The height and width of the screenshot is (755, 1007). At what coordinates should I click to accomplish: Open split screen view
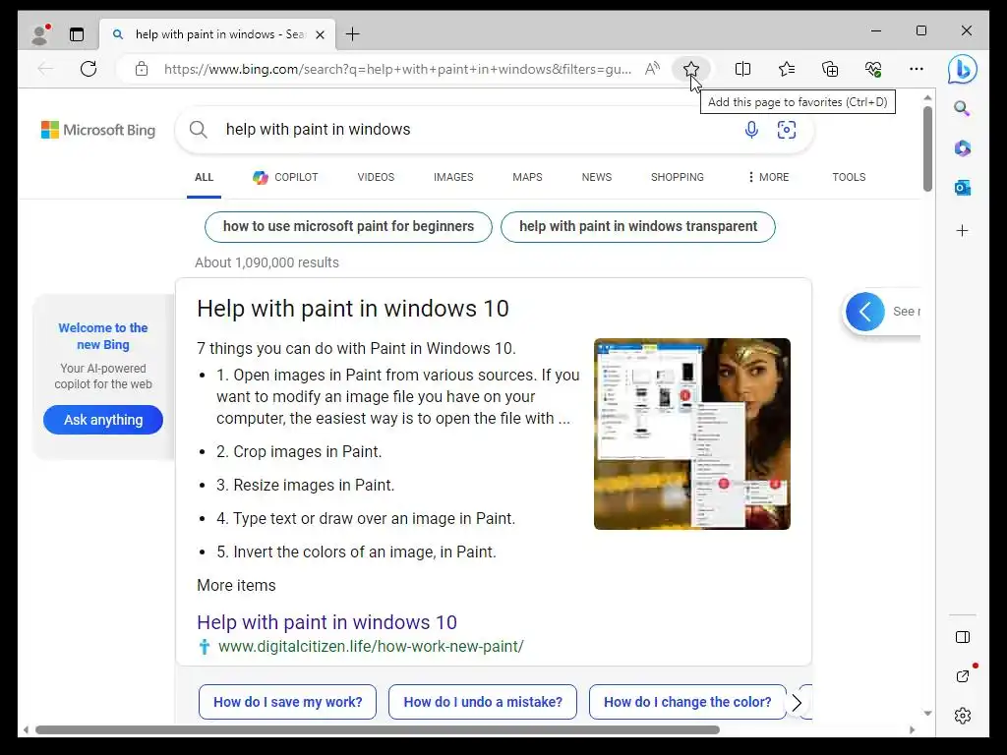742,69
